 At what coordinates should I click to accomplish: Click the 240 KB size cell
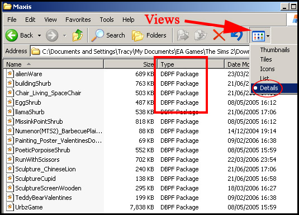[x=145, y=169]
